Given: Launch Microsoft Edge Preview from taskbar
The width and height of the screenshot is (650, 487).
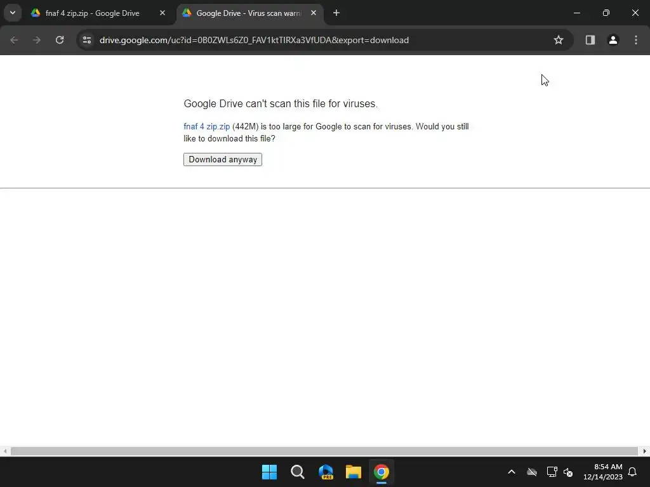Looking at the screenshot, I should 326,472.
